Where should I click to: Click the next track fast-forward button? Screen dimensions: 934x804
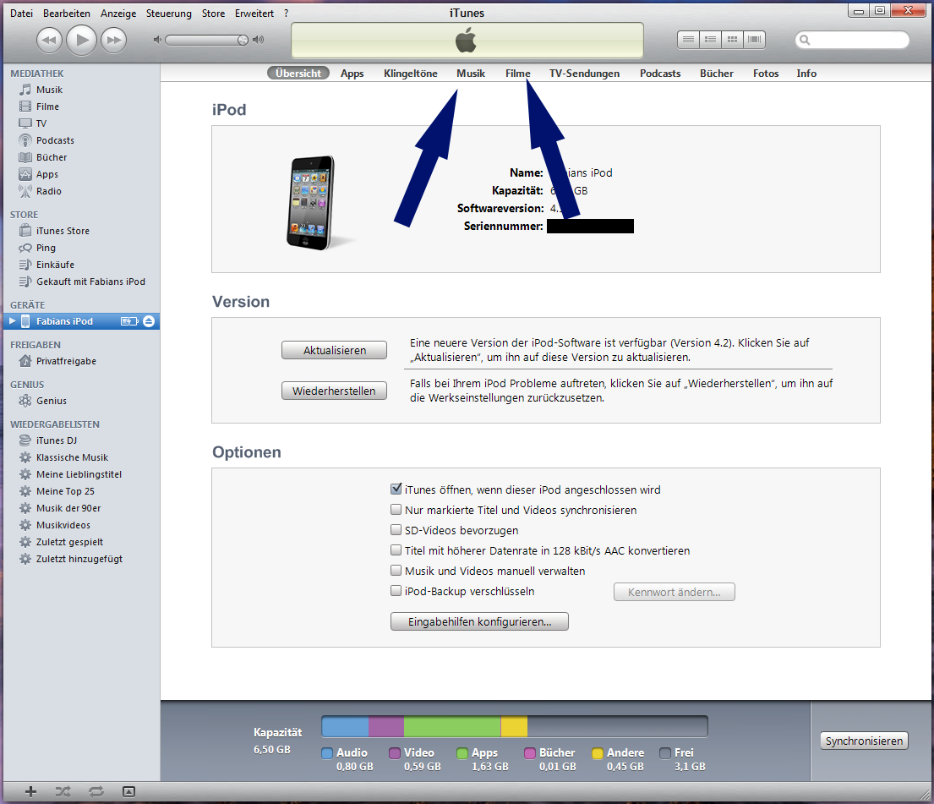point(113,40)
